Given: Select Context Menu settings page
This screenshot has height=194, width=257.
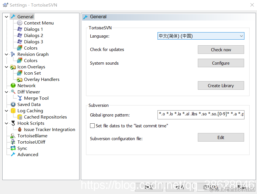Looking at the screenshot, I should [39, 23].
